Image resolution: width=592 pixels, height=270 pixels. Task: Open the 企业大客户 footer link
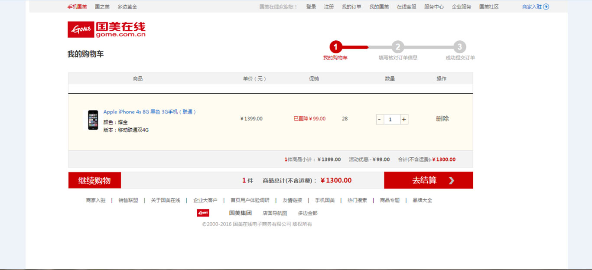pyautogui.click(x=205, y=200)
